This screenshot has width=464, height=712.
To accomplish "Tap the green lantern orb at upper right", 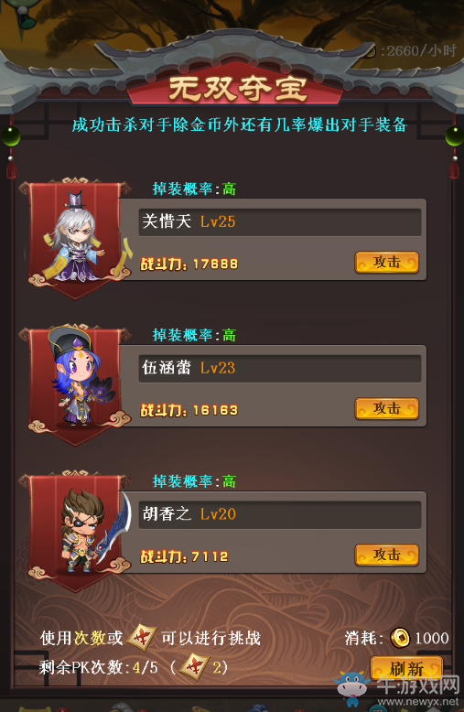I will point(454,135).
